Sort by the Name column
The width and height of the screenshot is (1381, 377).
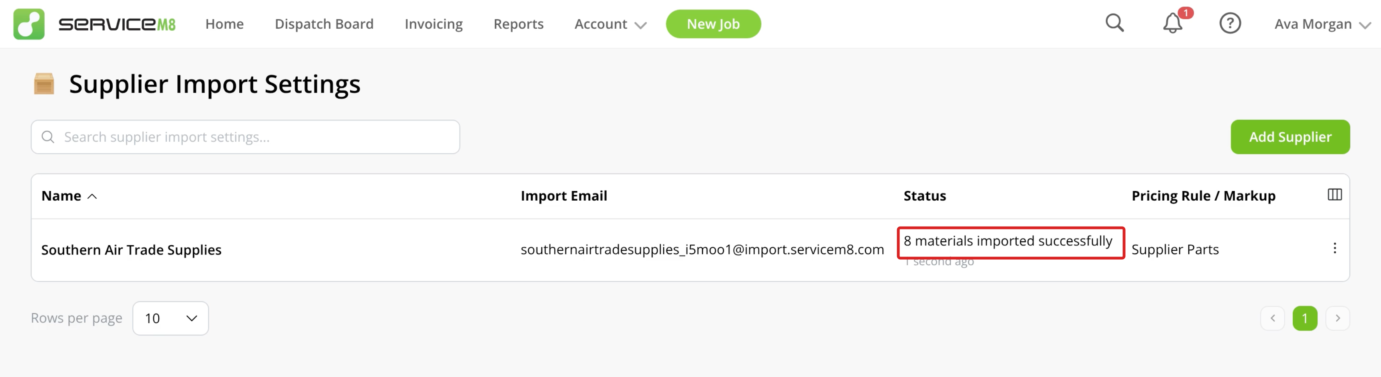69,196
